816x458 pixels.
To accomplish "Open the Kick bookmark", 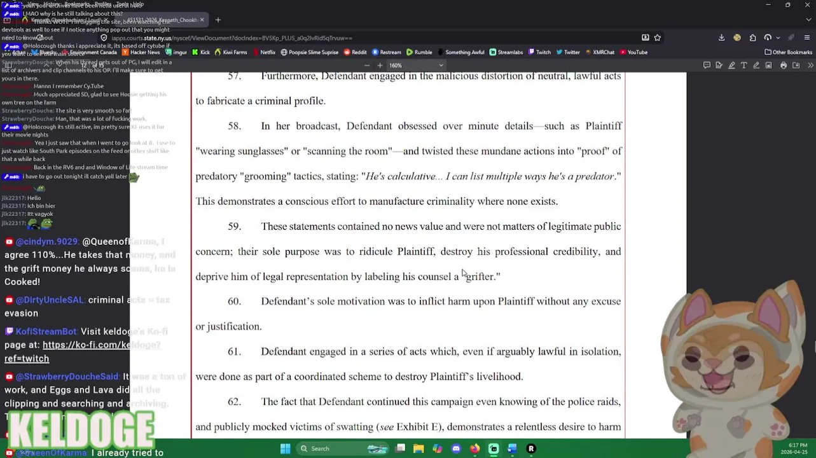I will pyautogui.click(x=201, y=52).
